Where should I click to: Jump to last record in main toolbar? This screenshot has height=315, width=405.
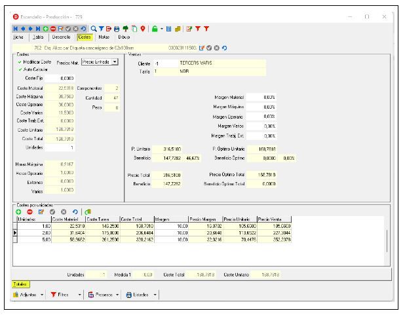pos(38,29)
